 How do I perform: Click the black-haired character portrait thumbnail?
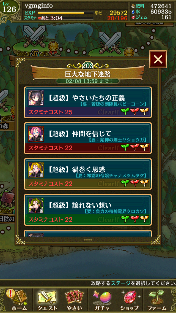click(x=36, y=98)
